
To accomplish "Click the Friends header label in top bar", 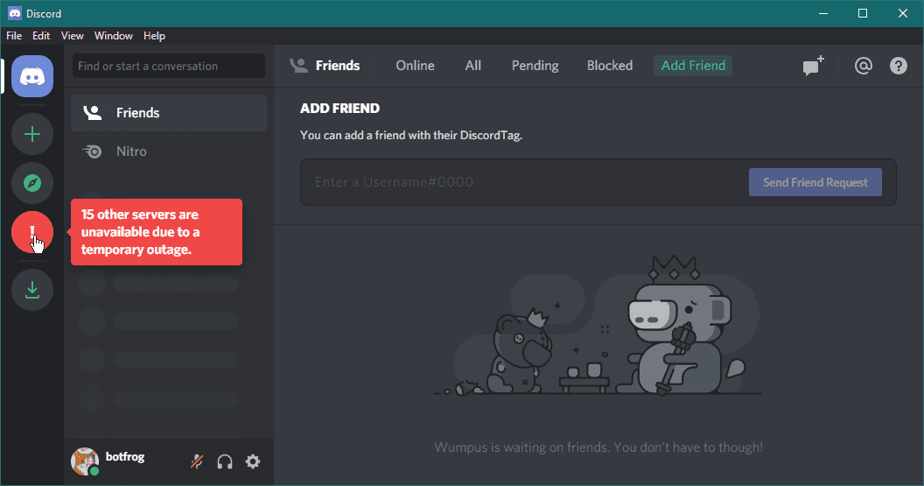I will click(338, 66).
